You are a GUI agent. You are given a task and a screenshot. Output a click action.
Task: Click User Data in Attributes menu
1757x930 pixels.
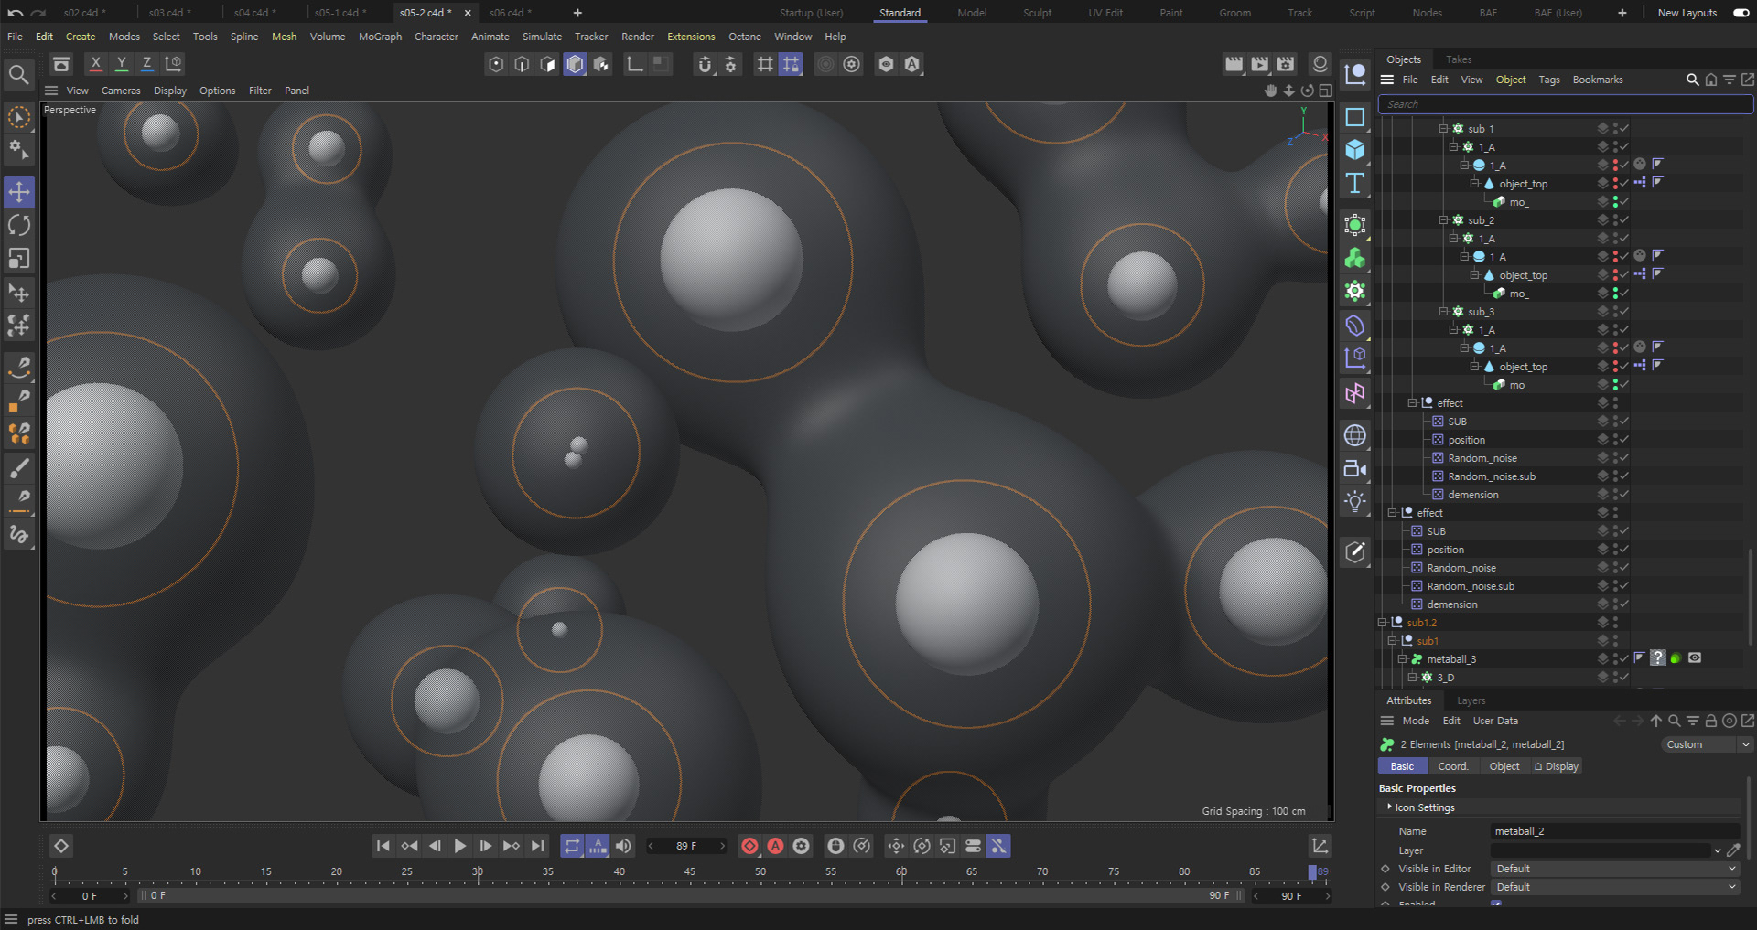point(1495,721)
